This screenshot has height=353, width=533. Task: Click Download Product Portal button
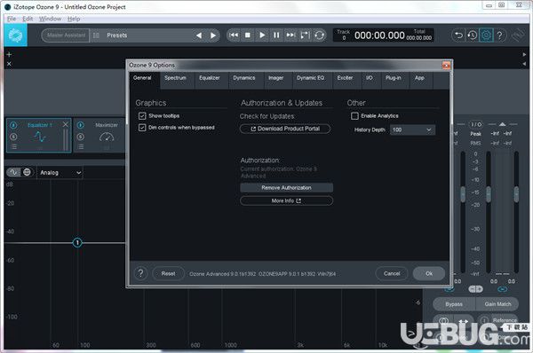[x=285, y=129]
